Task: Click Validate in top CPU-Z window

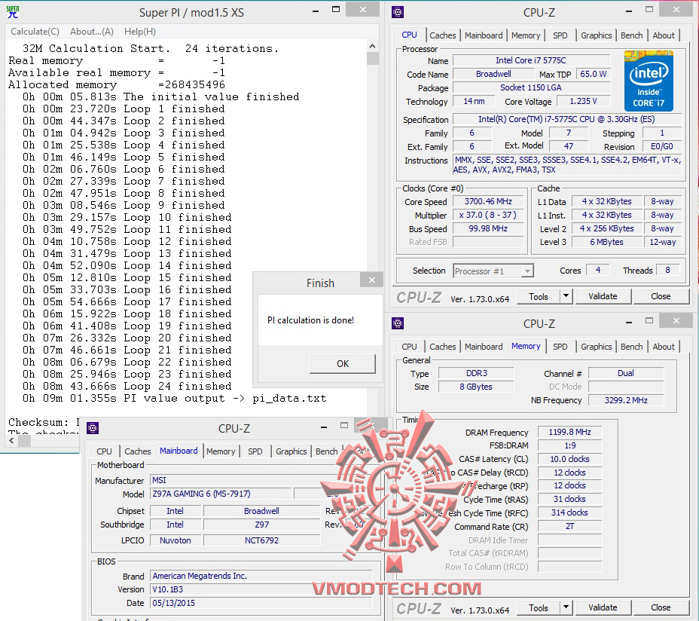Action: click(x=603, y=296)
